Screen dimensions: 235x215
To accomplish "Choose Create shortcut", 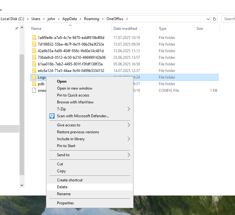I will point(90,180).
